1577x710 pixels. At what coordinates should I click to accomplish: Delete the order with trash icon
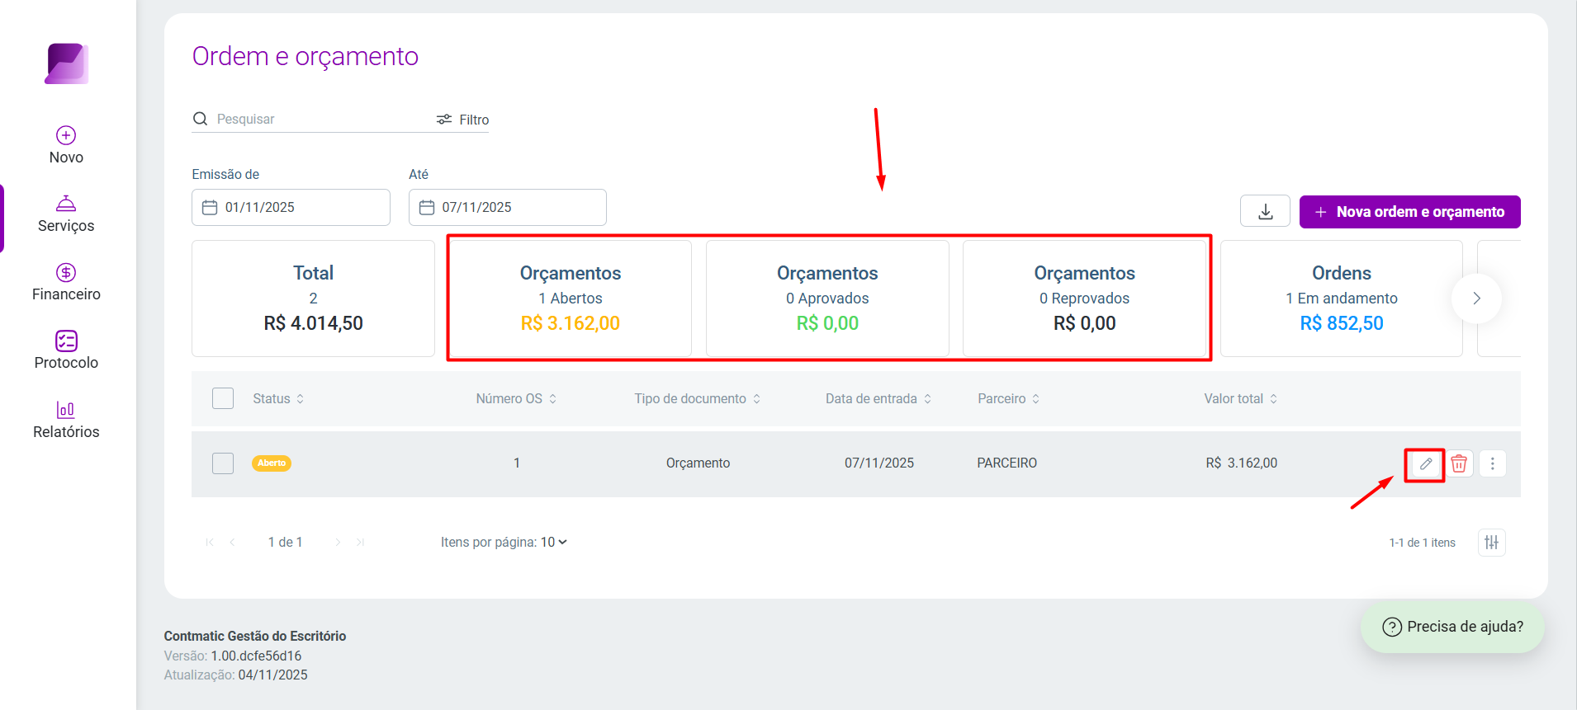[x=1459, y=464]
